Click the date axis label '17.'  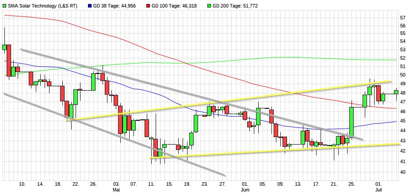tap(316, 184)
